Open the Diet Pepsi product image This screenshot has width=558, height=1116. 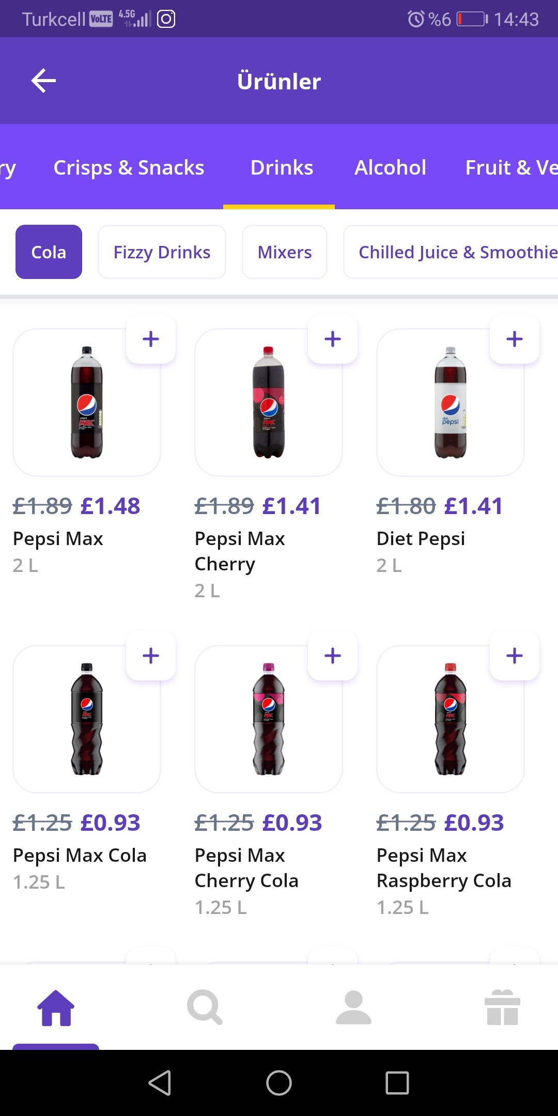pyautogui.click(x=451, y=403)
